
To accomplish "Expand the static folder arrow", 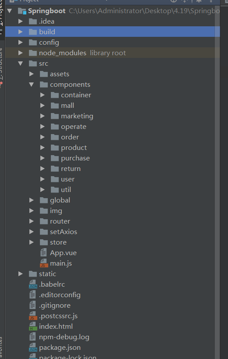I will coord(21,274).
